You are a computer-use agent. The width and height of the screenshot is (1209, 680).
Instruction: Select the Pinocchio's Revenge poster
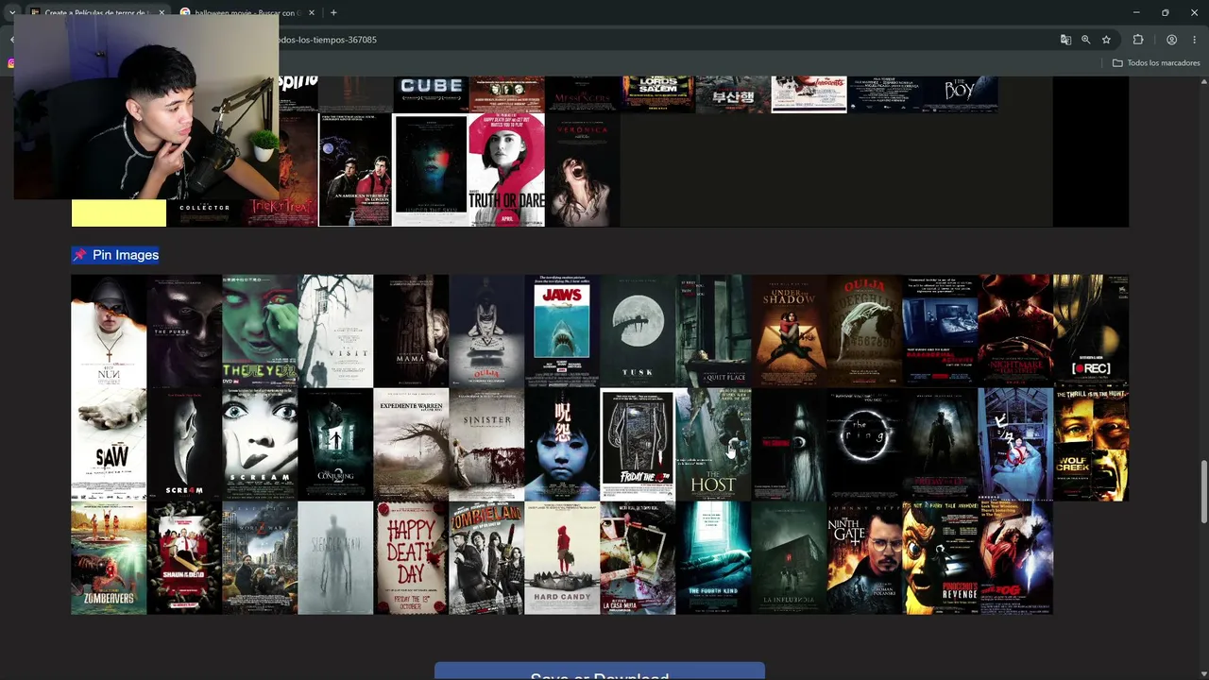[x=940, y=557]
